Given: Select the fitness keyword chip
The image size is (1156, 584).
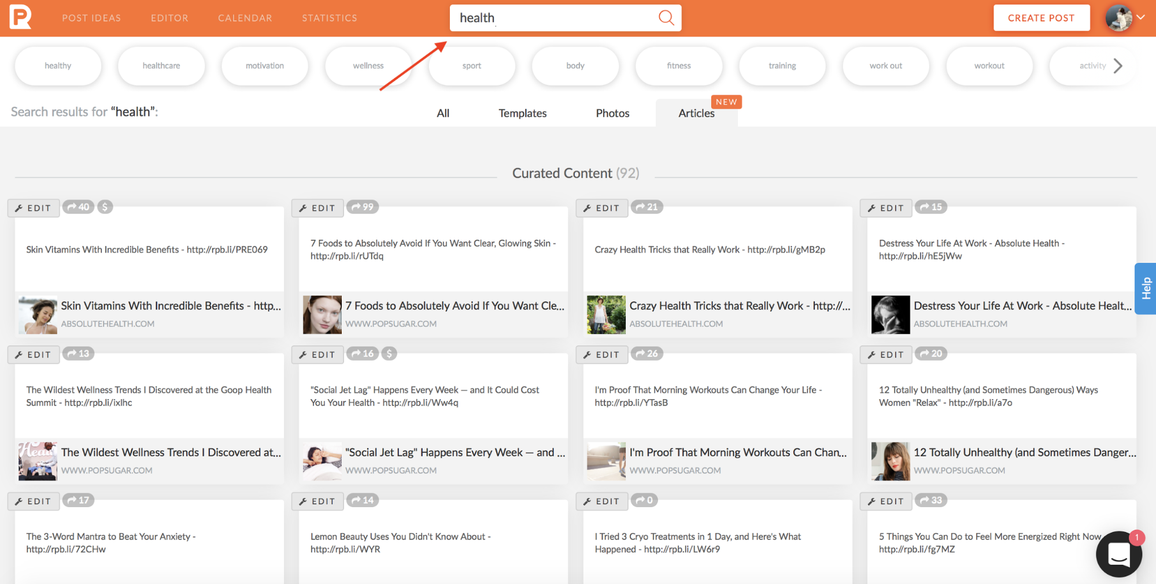Looking at the screenshot, I should (679, 66).
